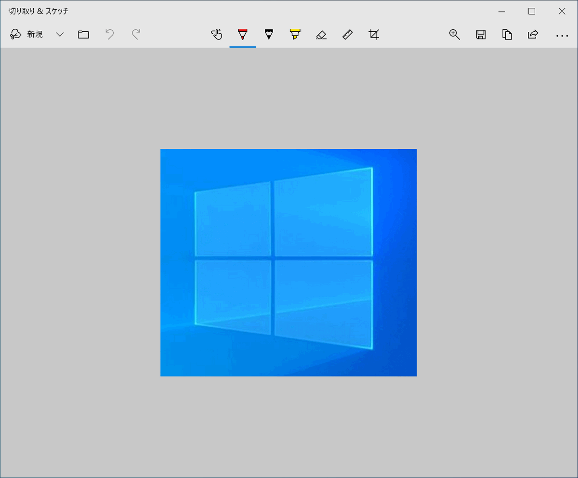Close the 切り取り & スケッチ window
The width and height of the screenshot is (578, 478).
pos(562,11)
